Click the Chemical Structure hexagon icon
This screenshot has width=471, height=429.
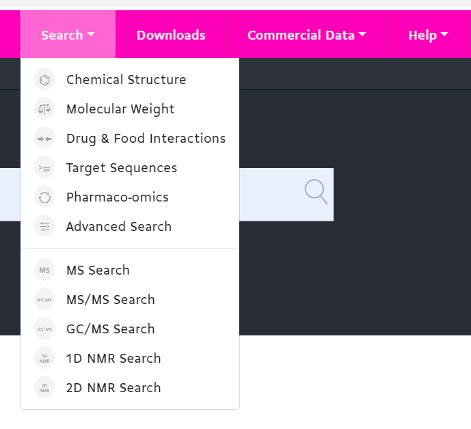[x=44, y=80]
